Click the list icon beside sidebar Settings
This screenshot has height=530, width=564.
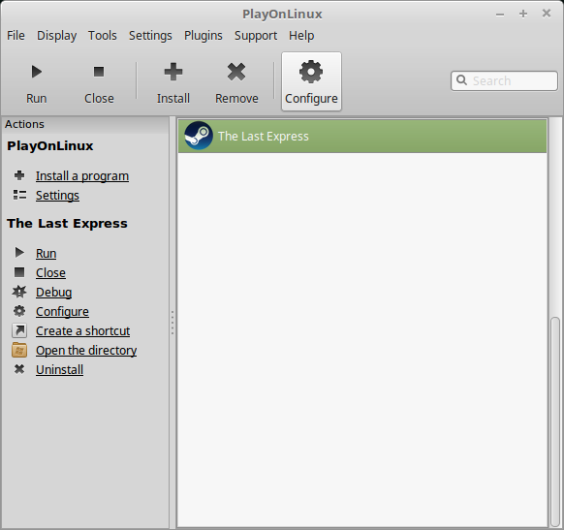19,195
